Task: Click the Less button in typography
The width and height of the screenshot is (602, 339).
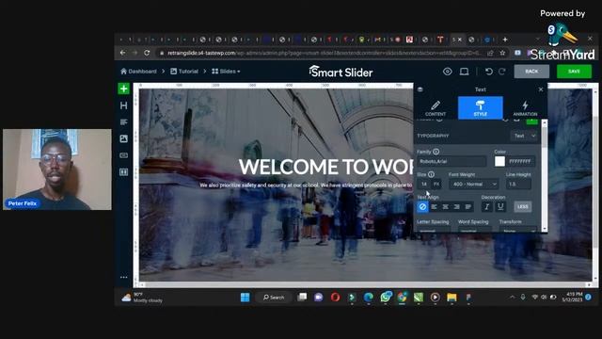Action: pyautogui.click(x=523, y=207)
